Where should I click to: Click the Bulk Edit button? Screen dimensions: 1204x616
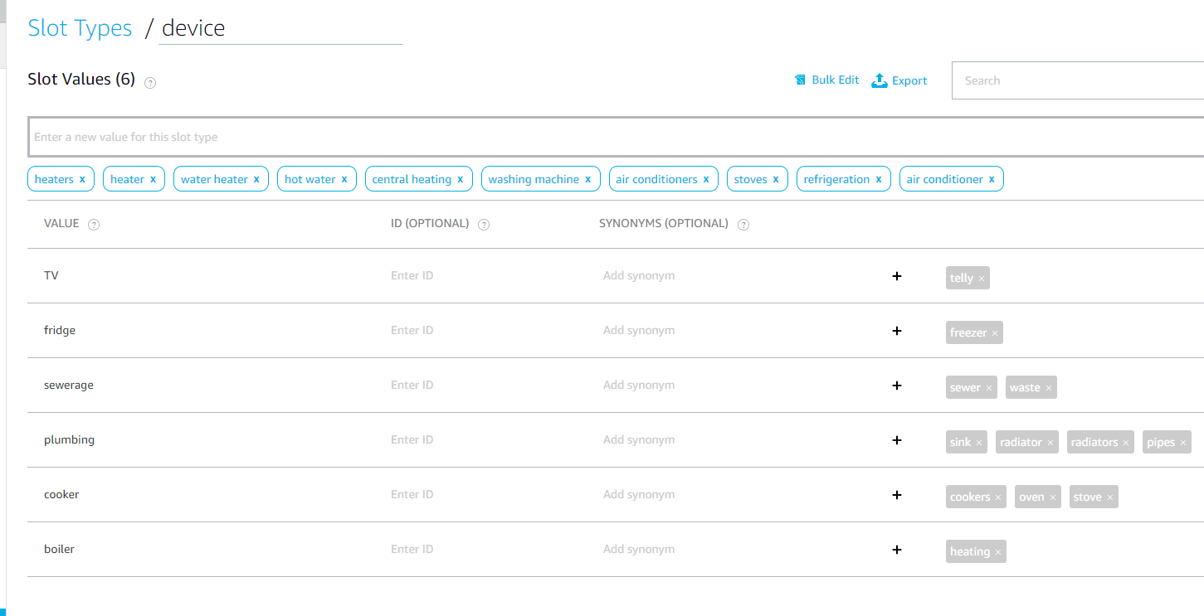pos(826,80)
